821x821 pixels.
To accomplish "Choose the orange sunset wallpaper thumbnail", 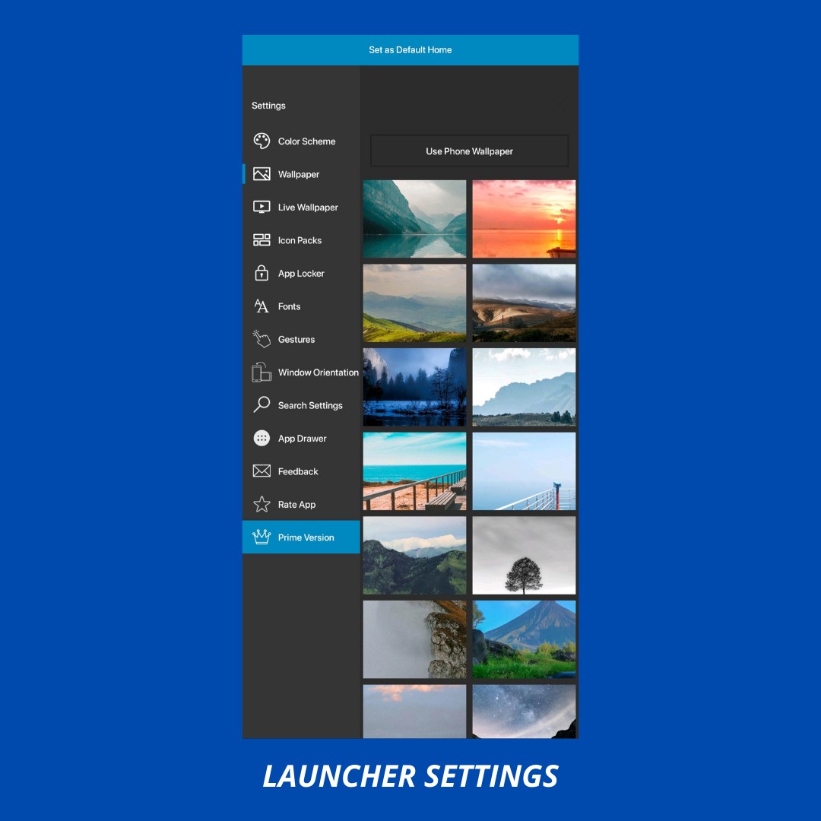I will coord(524,219).
